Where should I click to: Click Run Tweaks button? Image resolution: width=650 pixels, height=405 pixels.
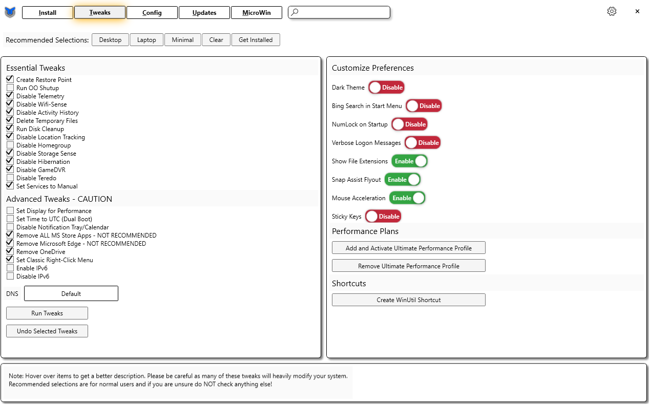(x=47, y=313)
